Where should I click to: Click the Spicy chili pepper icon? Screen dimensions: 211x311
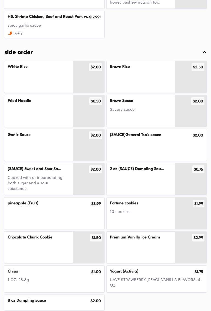pos(10,33)
